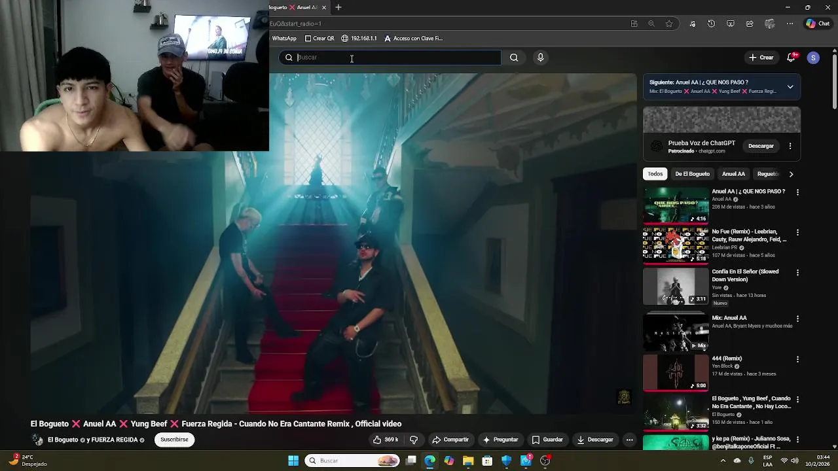Open YouTube notifications bell
Screen dimensions: 838x471
(791, 58)
